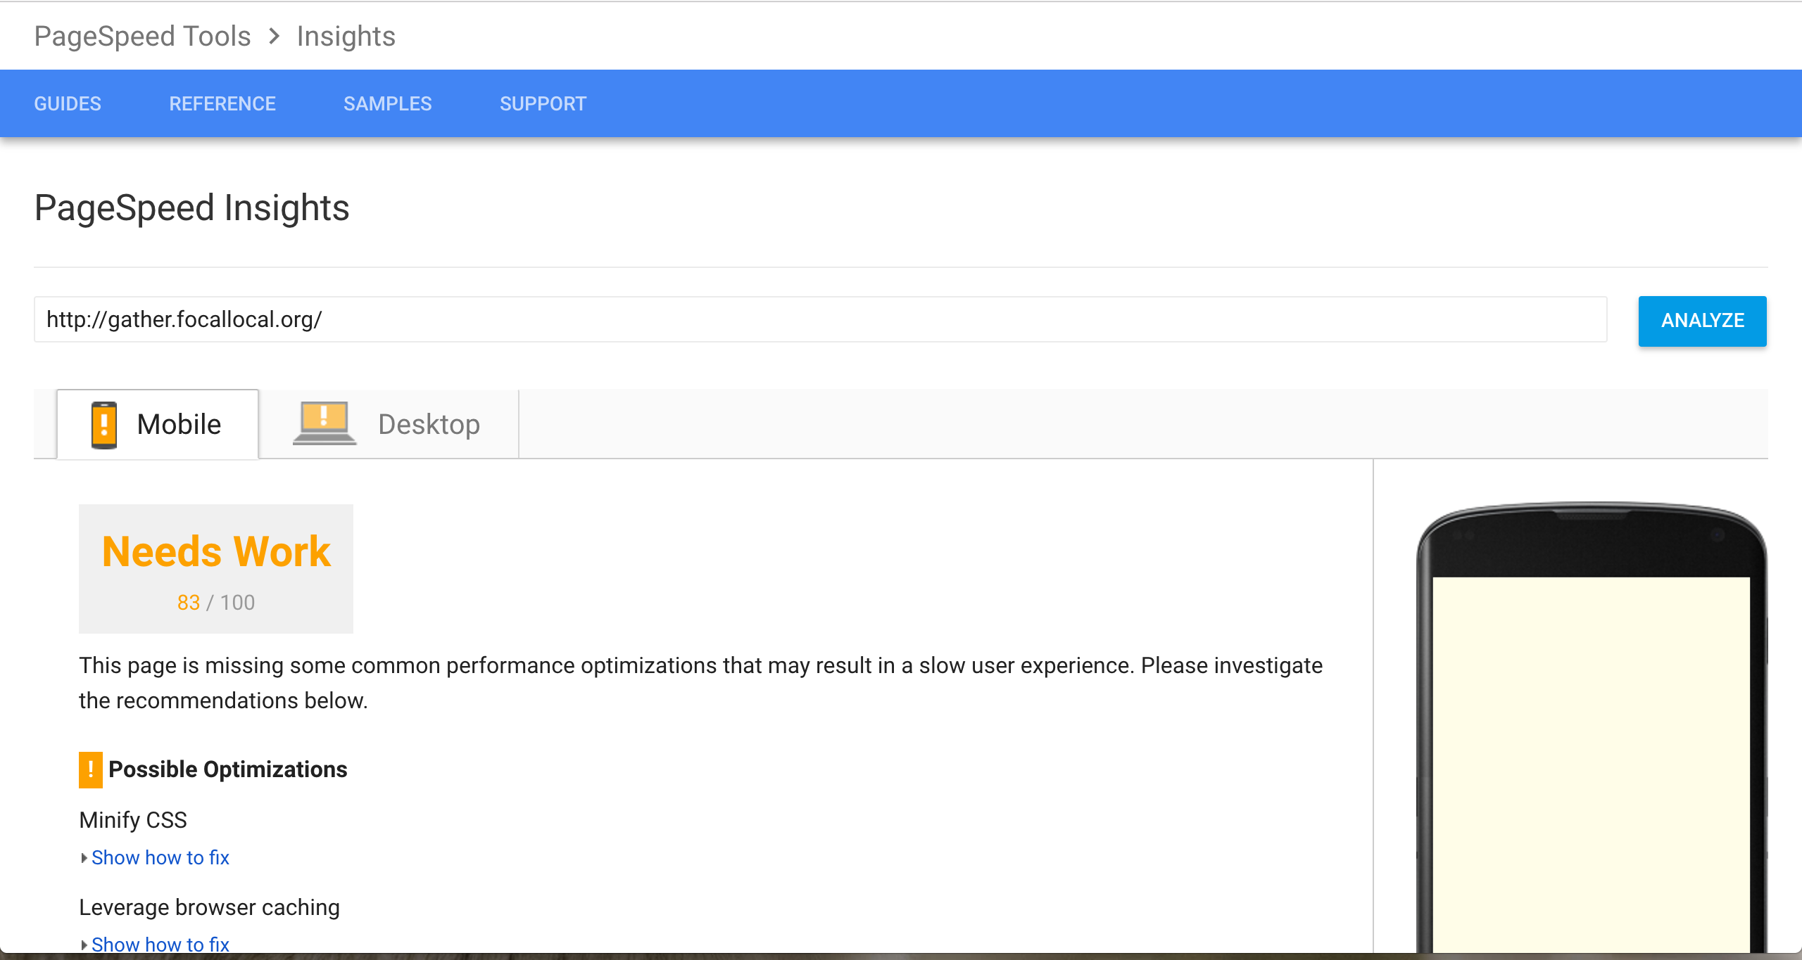Image resolution: width=1802 pixels, height=960 pixels.
Task: Open the REFERENCE menu item
Action: click(222, 103)
